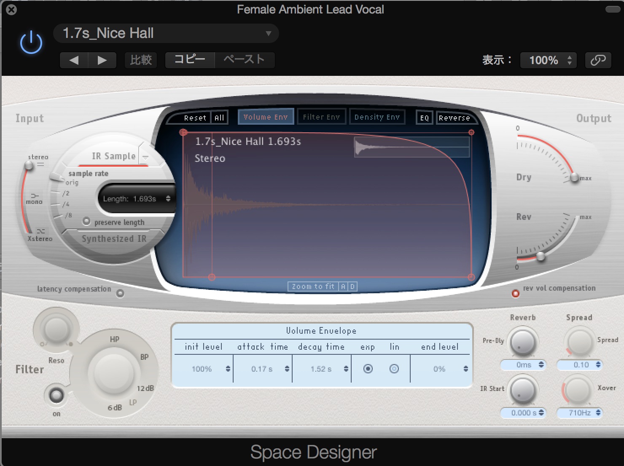Click the filter Reso knob

[x=56, y=329]
